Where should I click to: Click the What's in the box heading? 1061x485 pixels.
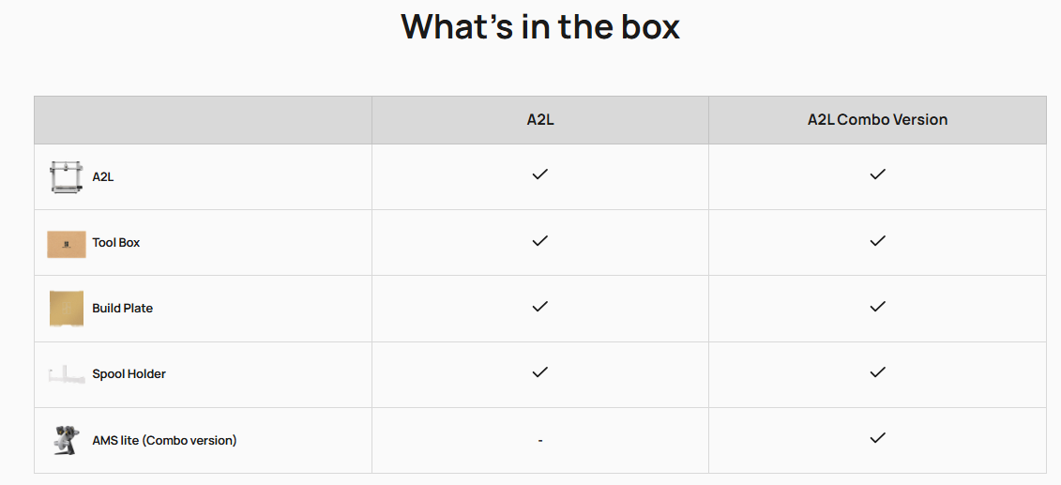(x=540, y=26)
